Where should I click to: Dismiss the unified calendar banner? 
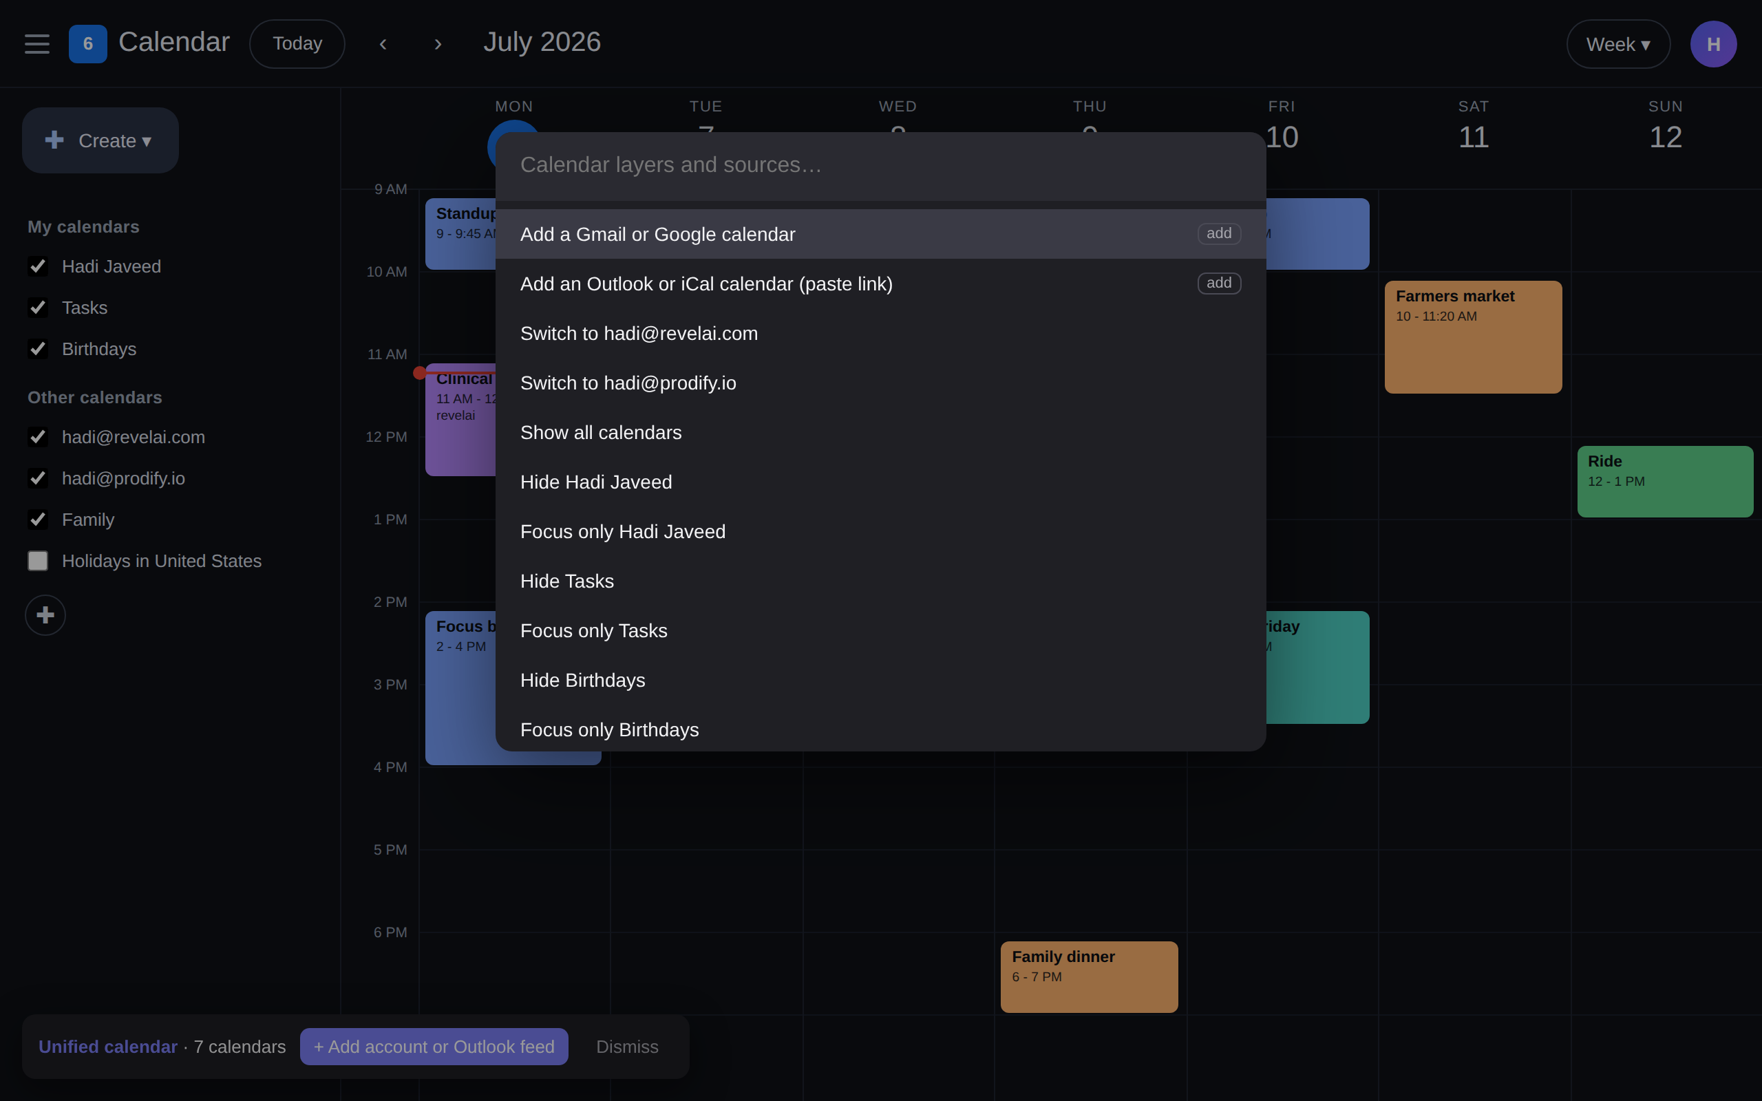coord(627,1047)
